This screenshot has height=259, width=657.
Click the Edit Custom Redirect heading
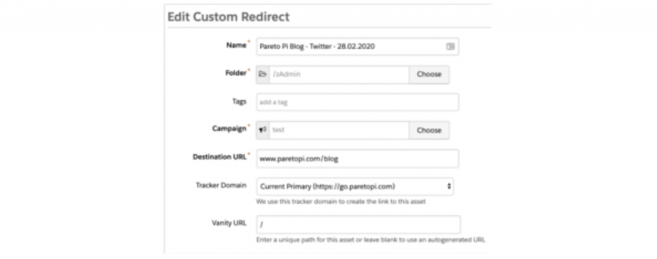[228, 17]
